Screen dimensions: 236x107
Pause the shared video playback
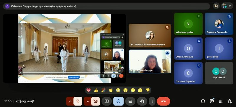click(x=21, y=73)
